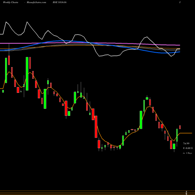
Task: Click the 'in 4 Days' label
Action: pyautogui.click(x=187, y=153)
